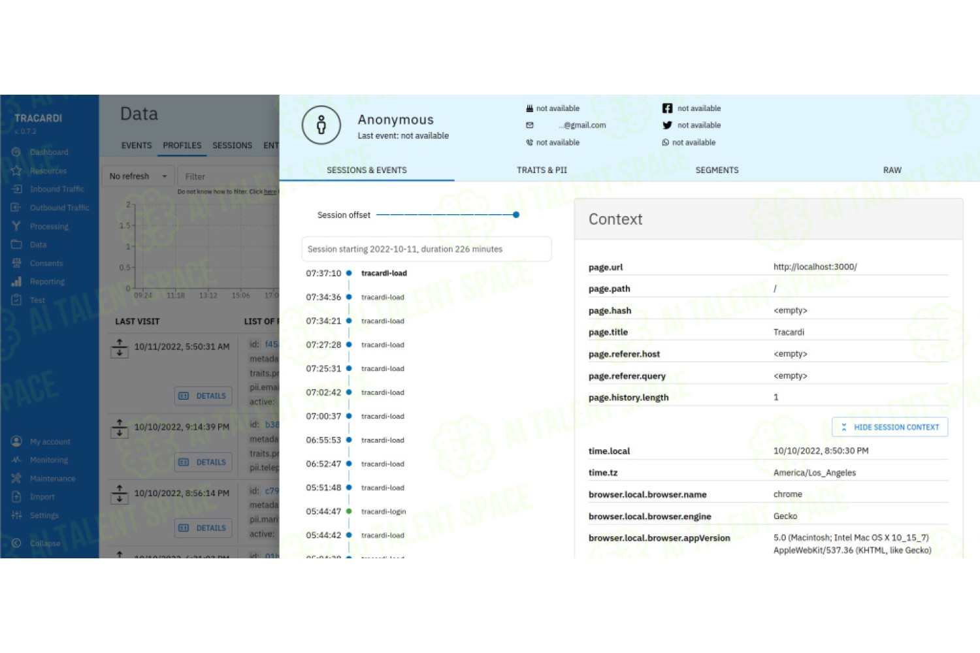
Task: Click the page.url value http://localhost:3000/
Action: [815, 266]
